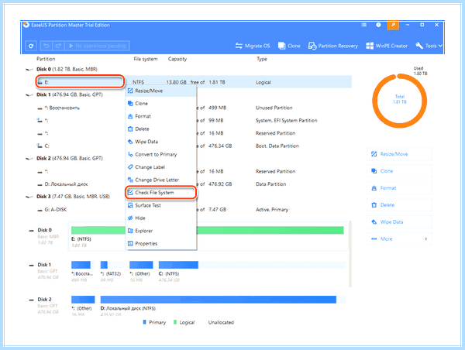Launch Partition Recovery
This screenshot has width=465, height=350.
pyautogui.click(x=332, y=46)
